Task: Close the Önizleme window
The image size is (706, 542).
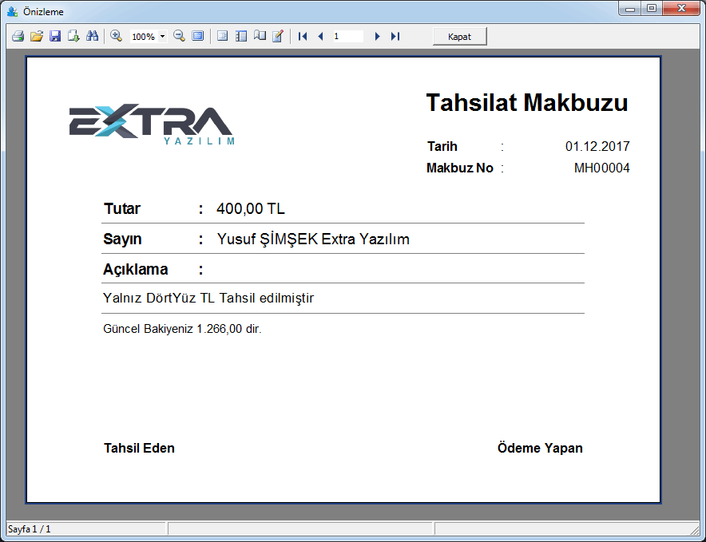Action: 682,9
